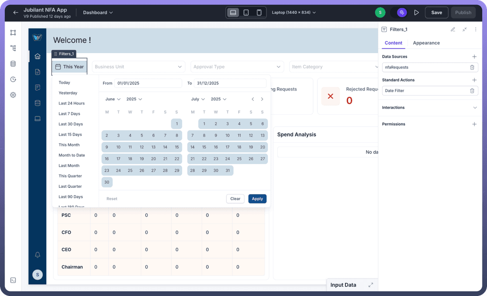
Task: Select laptop device preview mode
Action: point(233,13)
